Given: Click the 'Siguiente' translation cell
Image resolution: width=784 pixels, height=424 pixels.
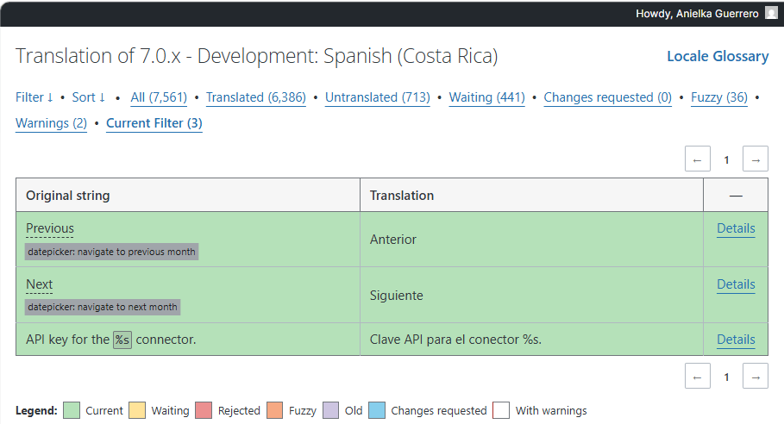Looking at the screenshot, I should [397, 296].
